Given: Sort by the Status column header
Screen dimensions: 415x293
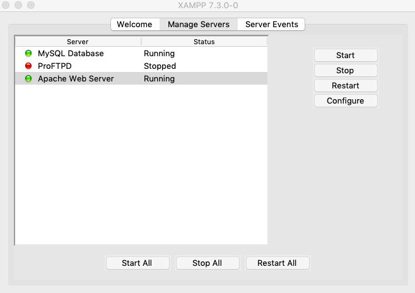Looking at the screenshot, I should click(204, 42).
